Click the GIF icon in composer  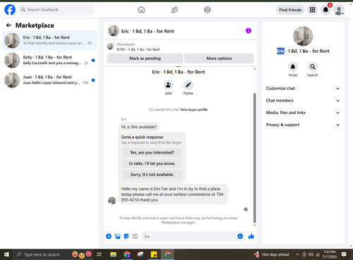coord(135,236)
